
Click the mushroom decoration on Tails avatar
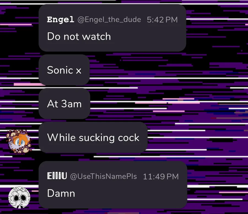[14, 134]
